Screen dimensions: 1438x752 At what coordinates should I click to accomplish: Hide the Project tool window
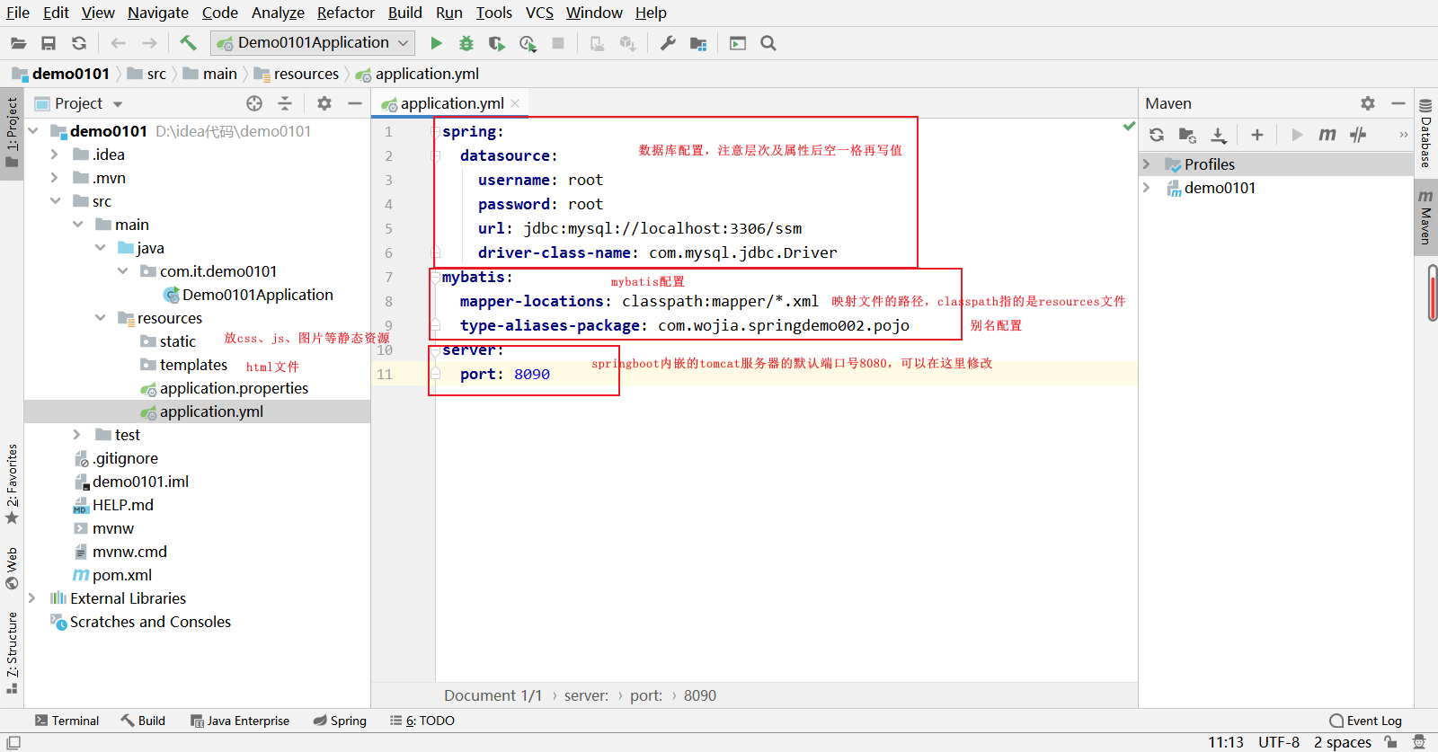tap(355, 103)
